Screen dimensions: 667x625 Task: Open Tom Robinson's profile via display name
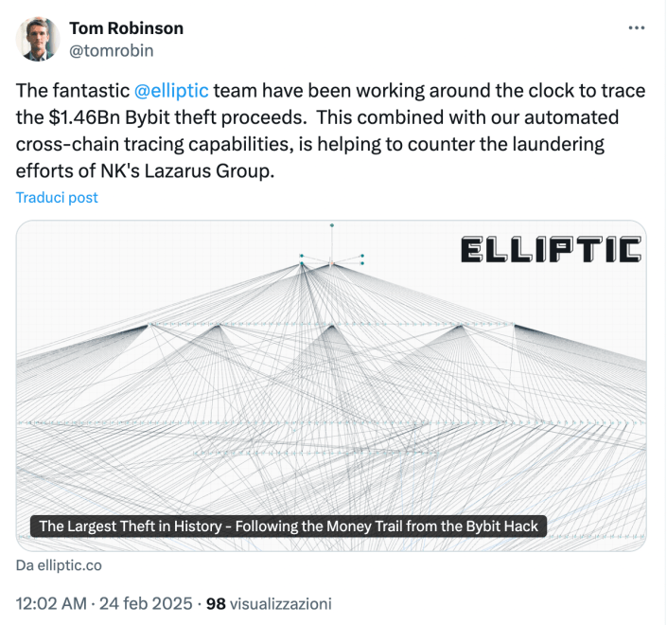(x=127, y=28)
